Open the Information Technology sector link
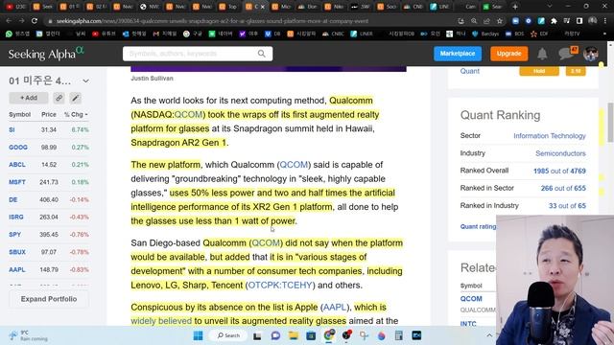The width and height of the screenshot is (614, 345). tap(550, 136)
